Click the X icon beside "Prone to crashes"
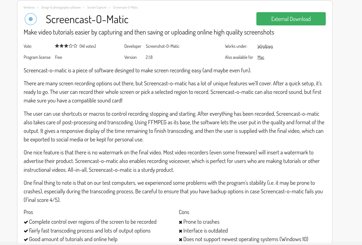Viewport: 362px width, 245px height. 181,222
